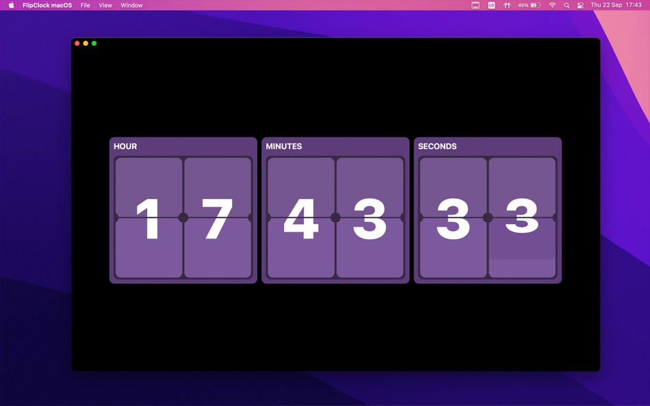Click the hour tens flip card showing 1

[149, 217]
